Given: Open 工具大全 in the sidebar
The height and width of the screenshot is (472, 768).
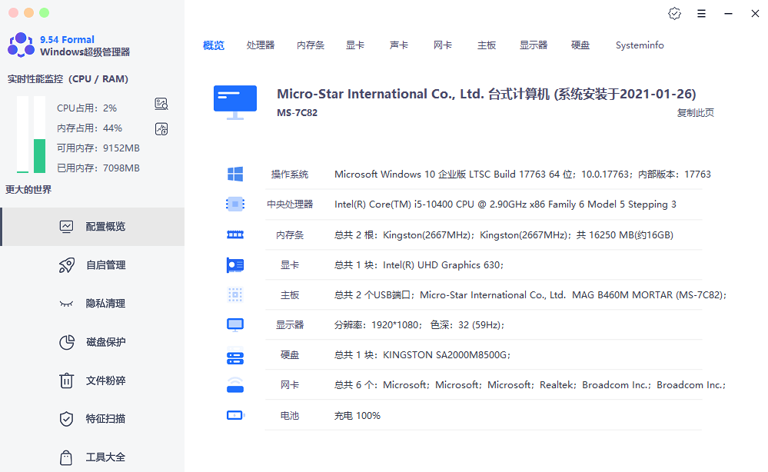Looking at the screenshot, I should pyautogui.click(x=92, y=457).
